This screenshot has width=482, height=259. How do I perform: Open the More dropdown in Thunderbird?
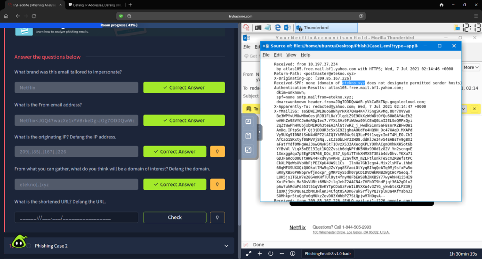point(470,67)
